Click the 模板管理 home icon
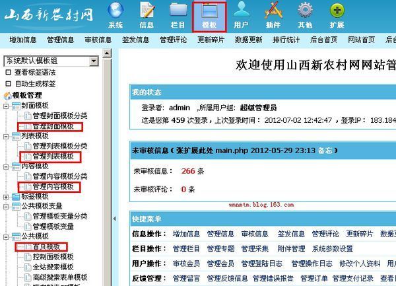Image resolution: width=396 pixels, height=286 pixels. click(7, 96)
